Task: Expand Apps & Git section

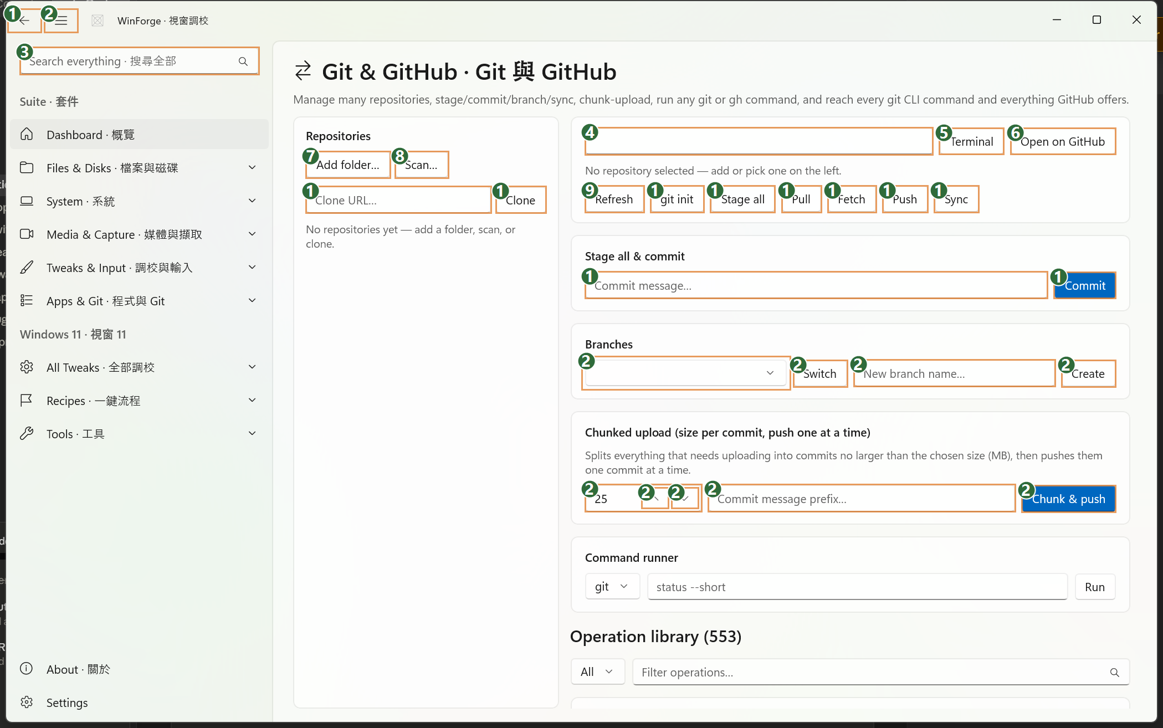Action: (x=252, y=300)
